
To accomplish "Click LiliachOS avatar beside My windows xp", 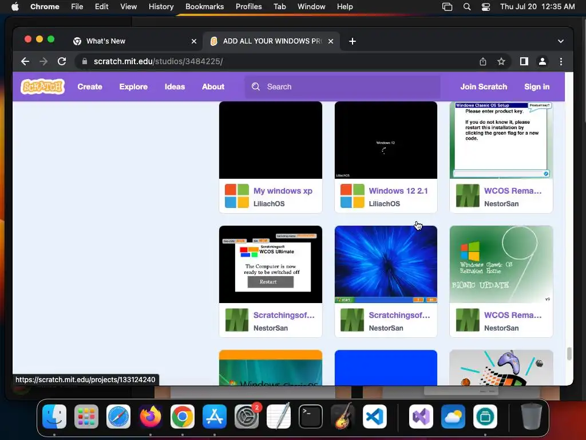I will pos(236,196).
